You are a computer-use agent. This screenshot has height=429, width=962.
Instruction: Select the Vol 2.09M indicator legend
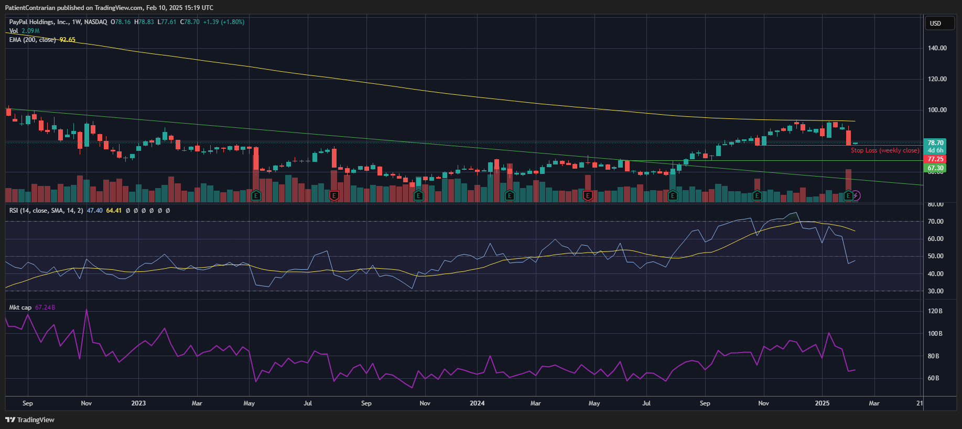coord(24,31)
